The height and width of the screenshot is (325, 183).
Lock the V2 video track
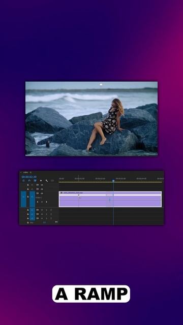coord(28,189)
